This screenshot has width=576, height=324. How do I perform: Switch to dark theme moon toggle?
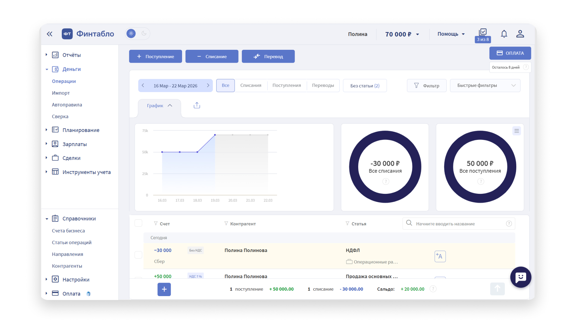[x=144, y=34]
